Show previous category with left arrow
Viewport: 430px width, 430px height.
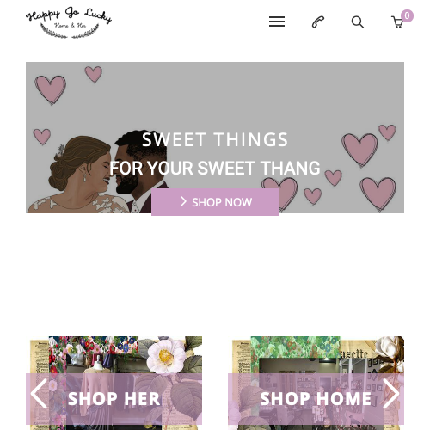pos(39,394)
